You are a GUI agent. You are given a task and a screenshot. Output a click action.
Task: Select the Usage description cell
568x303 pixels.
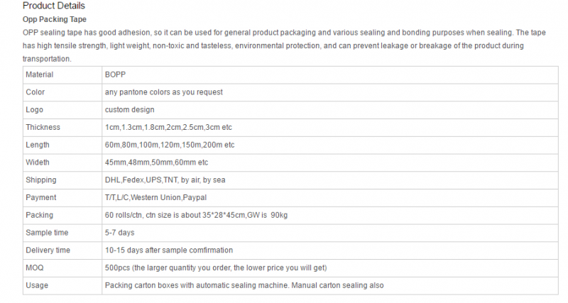(330, 285)
